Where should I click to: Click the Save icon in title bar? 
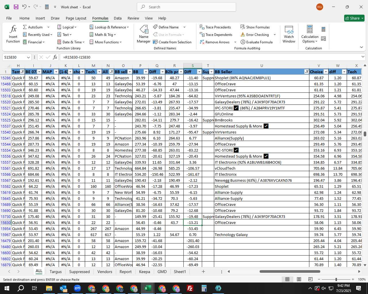coord(16,7)
